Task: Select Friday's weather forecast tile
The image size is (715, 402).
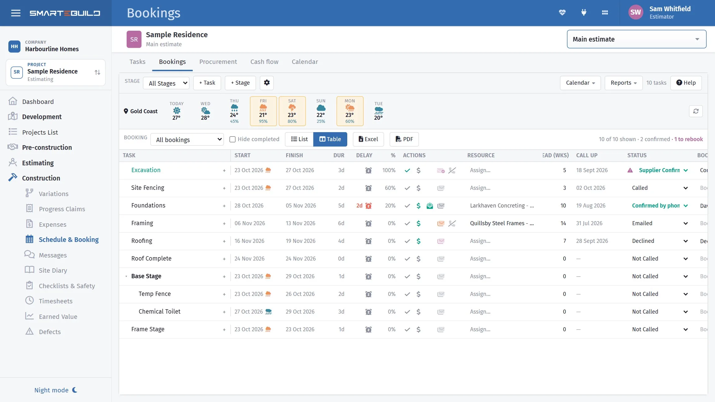Action: (x=263, y=111)
